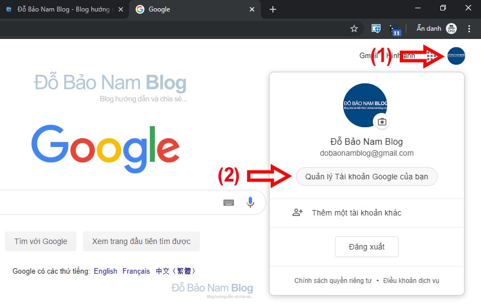Screen dimensions: 481x306
Task: Switch Google language to English
Action: click(x=105, y=271)
